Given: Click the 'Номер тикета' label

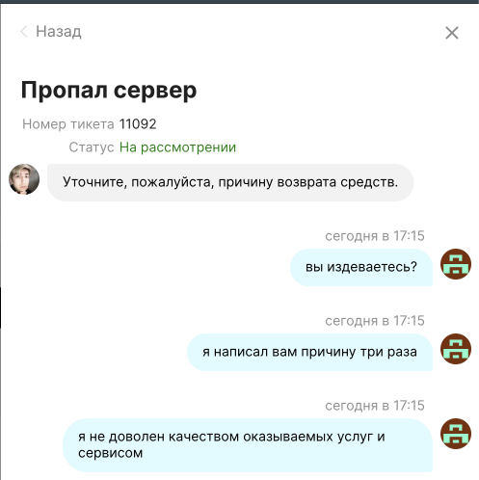Looking at the screenshot, I should pyautogui.click(x=68, y=124).
